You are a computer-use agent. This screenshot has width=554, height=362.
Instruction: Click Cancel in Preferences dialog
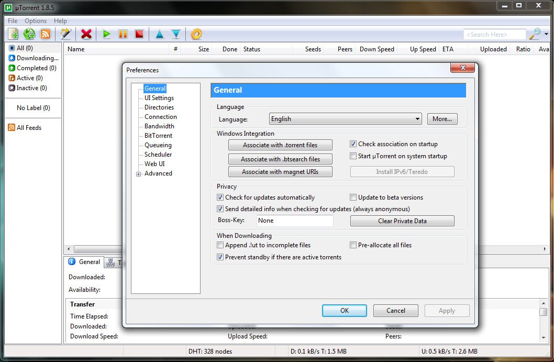coord(396,310)
